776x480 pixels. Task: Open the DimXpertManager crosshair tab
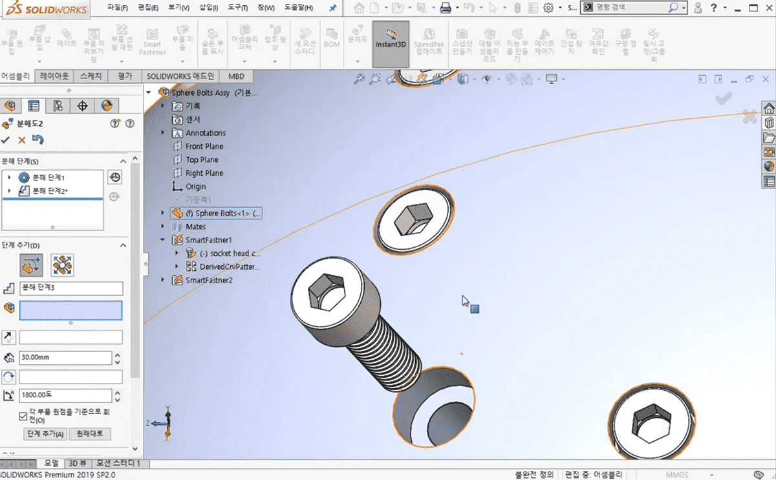pos(82,105)
